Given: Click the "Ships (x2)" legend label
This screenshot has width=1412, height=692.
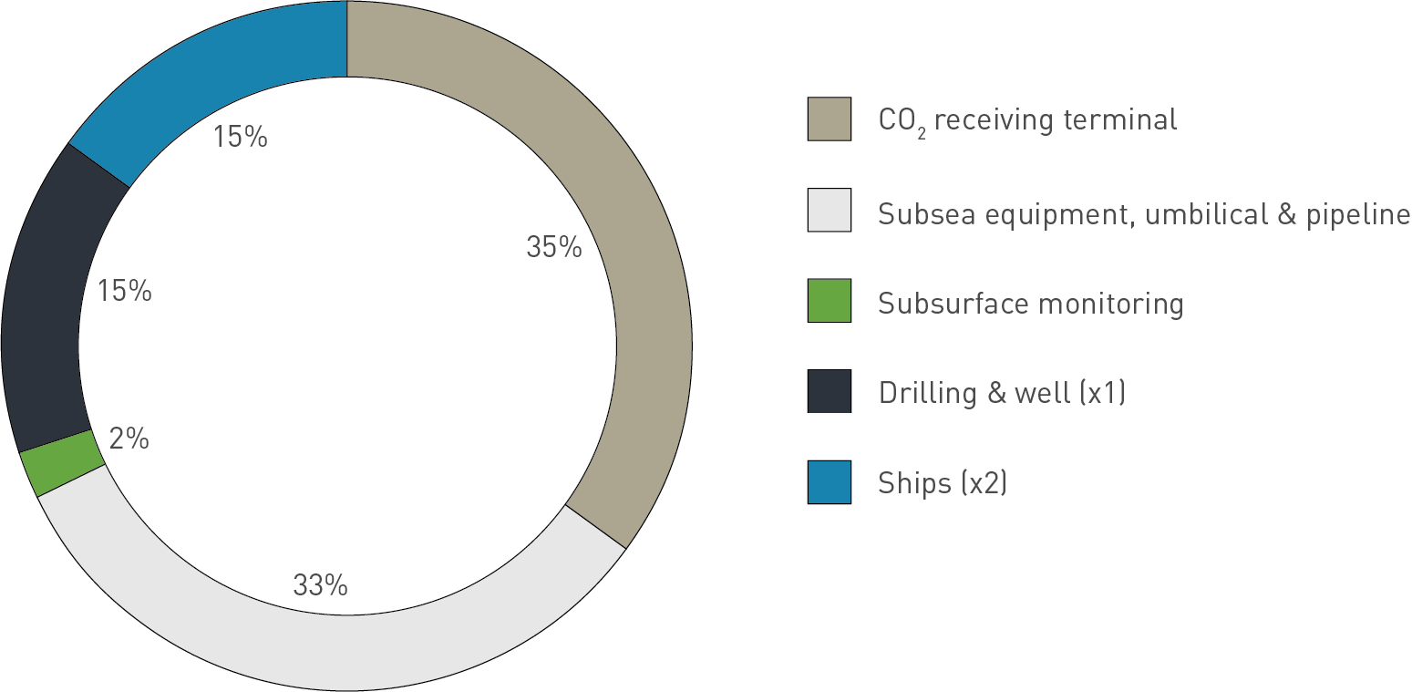Looking at the screenshot, I should click(943, 482).
